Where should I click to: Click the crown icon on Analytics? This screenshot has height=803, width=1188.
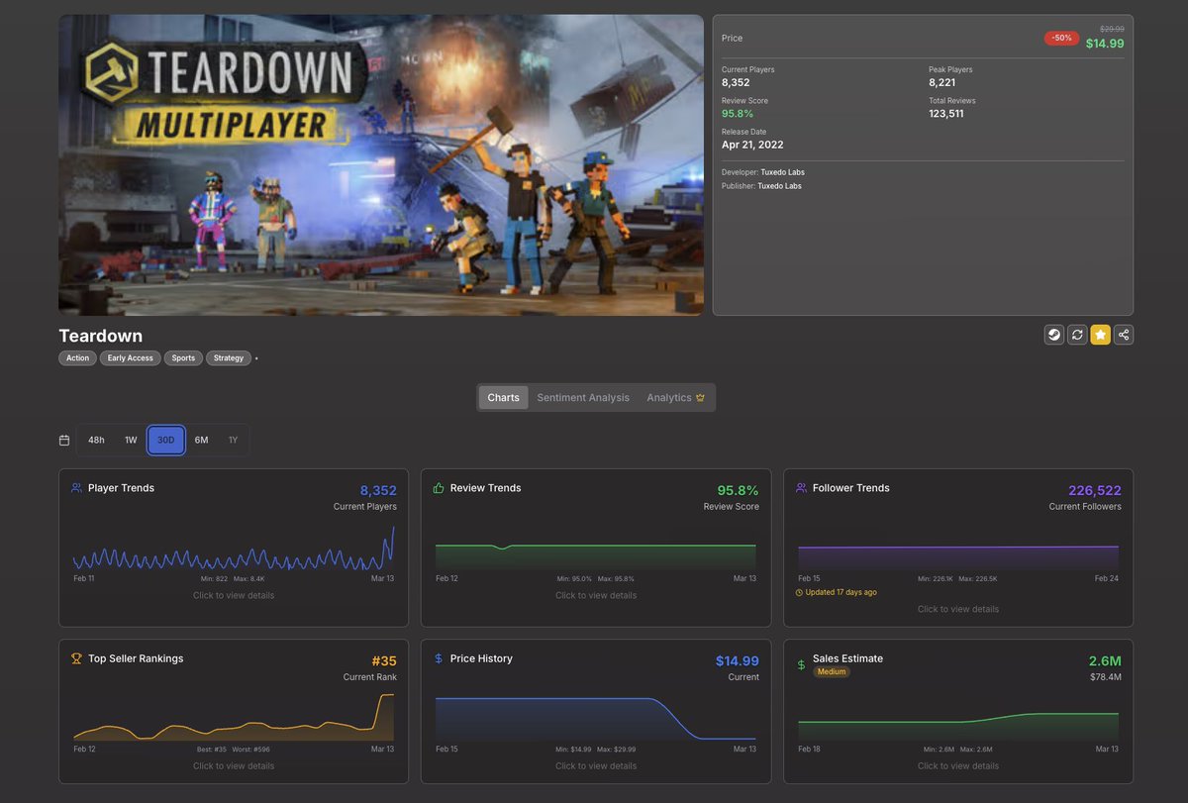[x=700, y=398]
